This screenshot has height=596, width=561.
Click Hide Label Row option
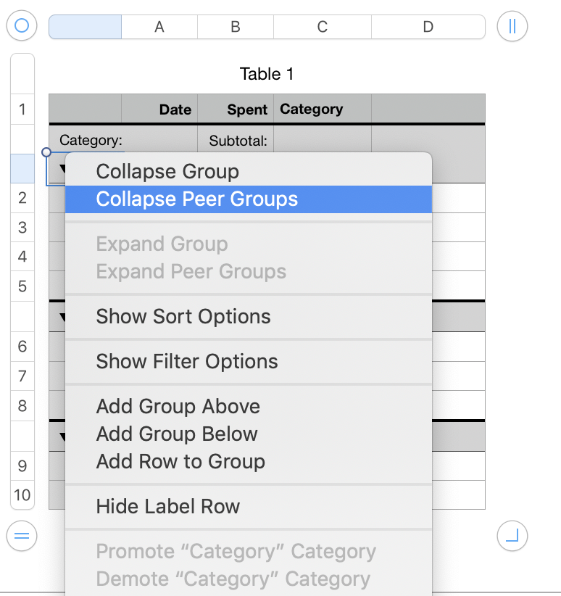[167, 507]
